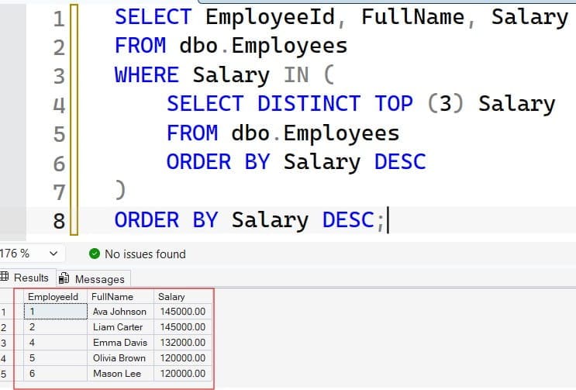Select Emma Davis's salary 132000.00
The width and height of the screenshot is (576, 390).
183,342
